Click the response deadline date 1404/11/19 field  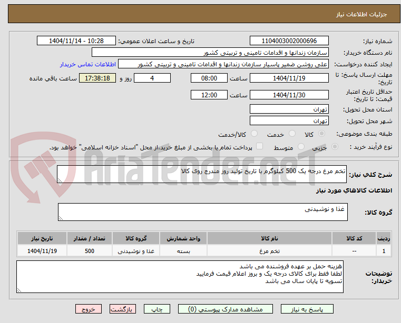pyautogui.click(x=289, y=78)
